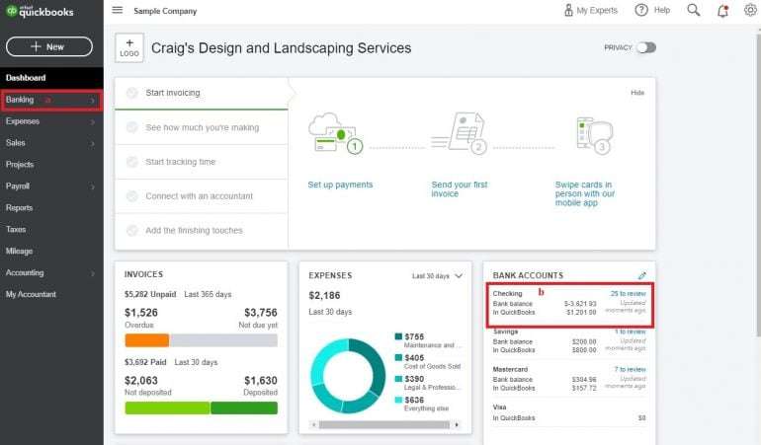Open the Send your first invoice link

[x=460, y=189]
